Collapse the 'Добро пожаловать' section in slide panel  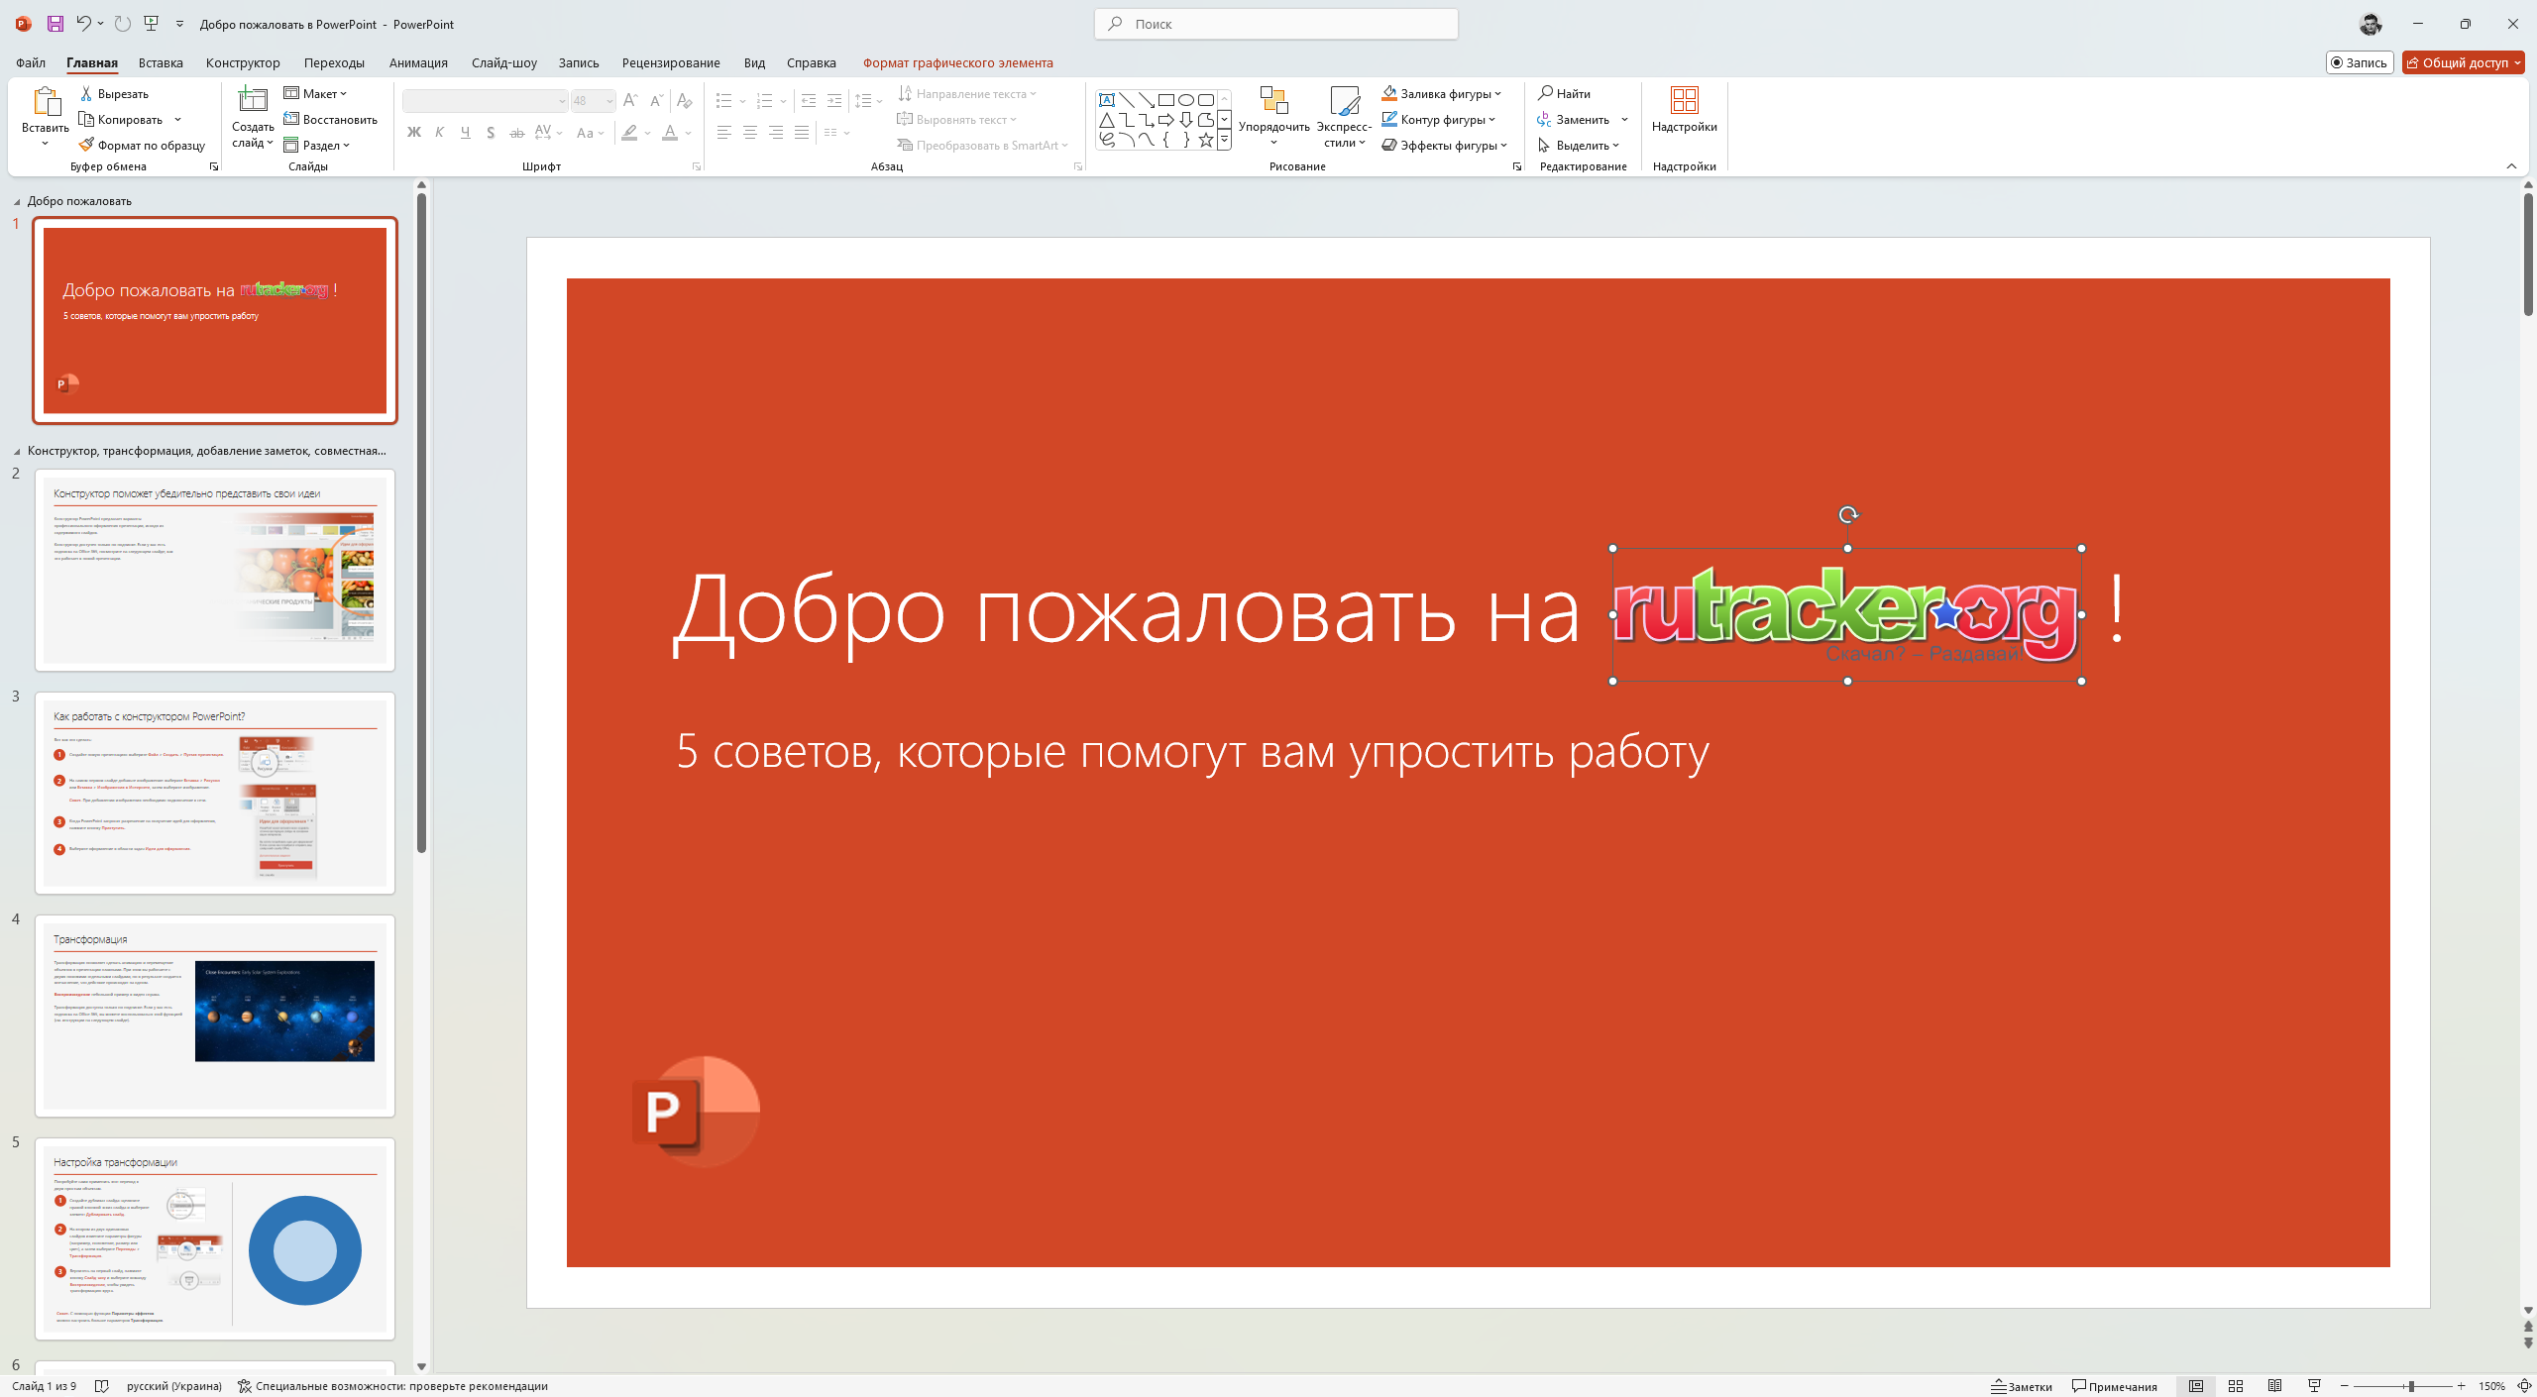[17, 201]
